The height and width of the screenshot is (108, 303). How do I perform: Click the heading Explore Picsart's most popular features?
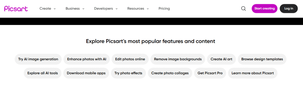coord(151,41)
